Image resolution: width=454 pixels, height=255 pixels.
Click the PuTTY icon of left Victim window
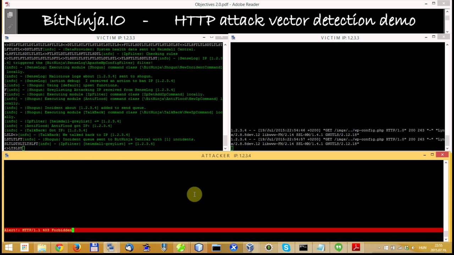click(x=7, y=38)
